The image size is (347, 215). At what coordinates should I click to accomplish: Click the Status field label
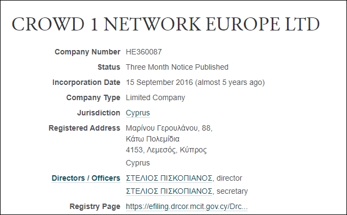click(x=109, y=67)
